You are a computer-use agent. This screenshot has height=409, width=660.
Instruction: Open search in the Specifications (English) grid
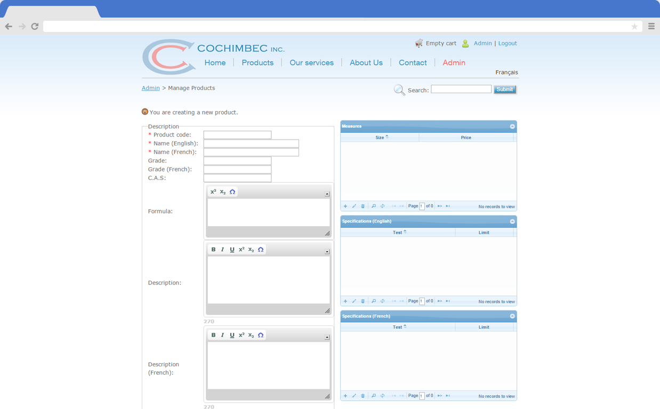pos(373,301)
